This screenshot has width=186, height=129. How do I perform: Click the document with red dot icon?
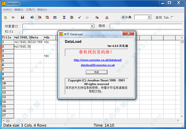40,17
